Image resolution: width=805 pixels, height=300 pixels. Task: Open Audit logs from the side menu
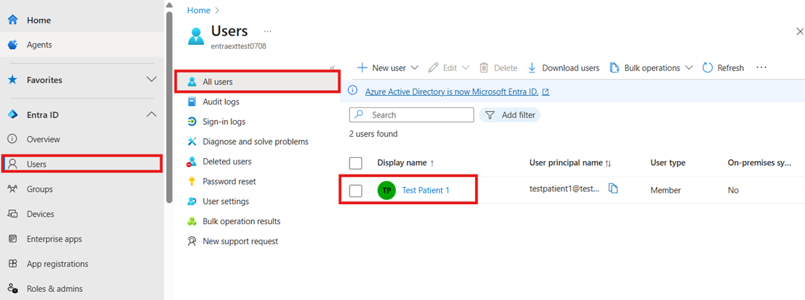[221, 102]
